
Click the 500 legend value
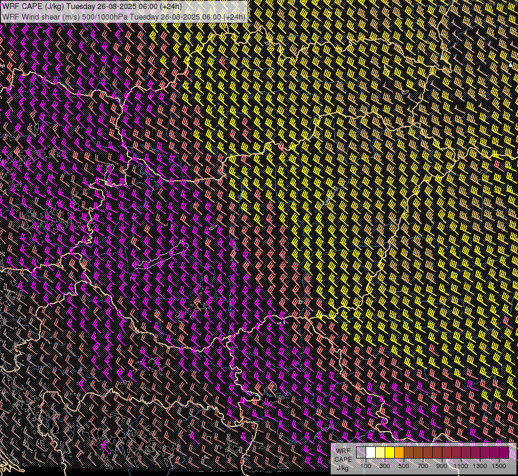pos(404,466)
